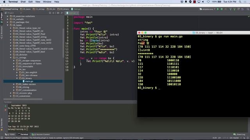Open notification bell in macOS menu bar

pos(186,2)
